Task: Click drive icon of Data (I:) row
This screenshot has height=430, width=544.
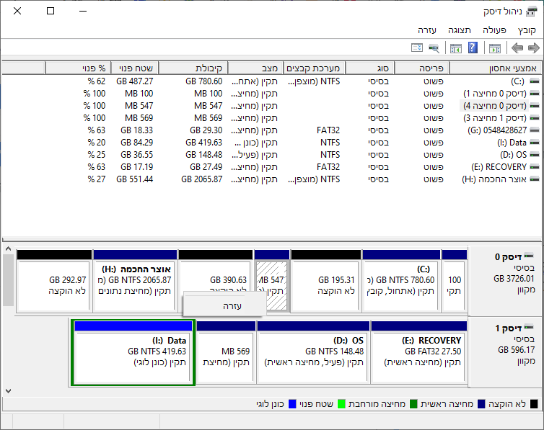Action: coord(535,143)
